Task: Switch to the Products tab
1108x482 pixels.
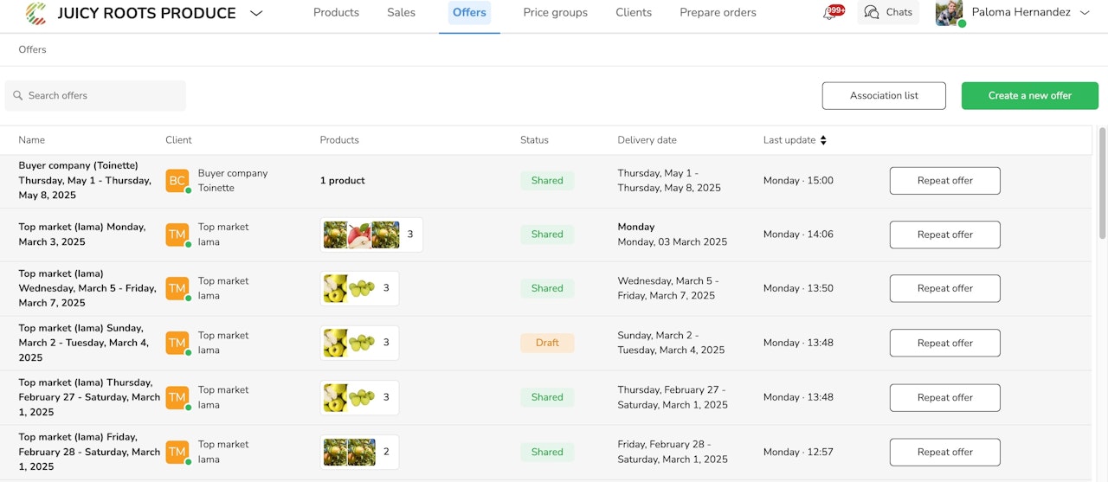Action: click(336, 13)
